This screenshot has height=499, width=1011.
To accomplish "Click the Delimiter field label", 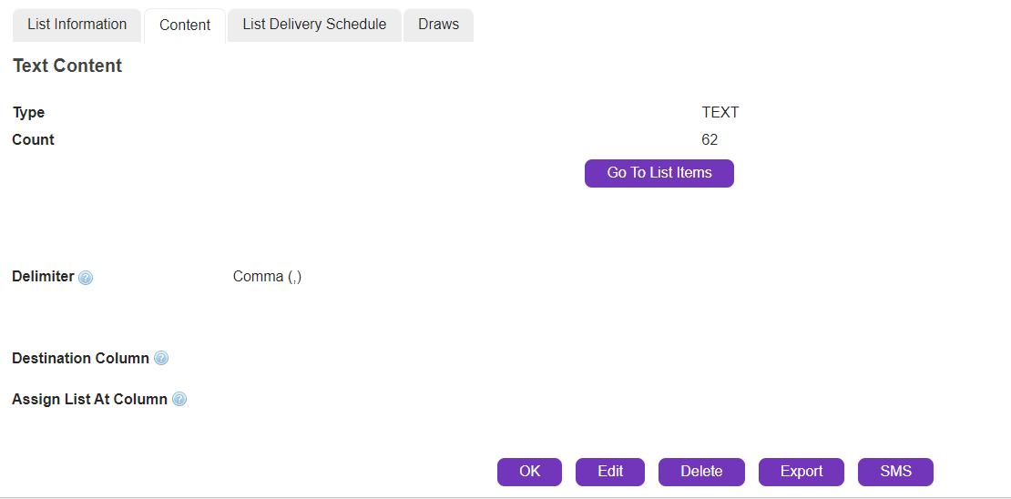I will 43,276.
